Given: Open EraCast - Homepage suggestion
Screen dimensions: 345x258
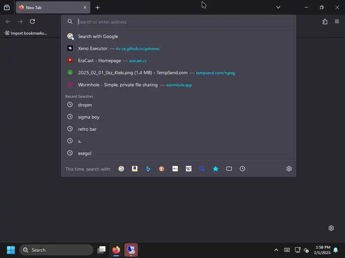Looking at the screenshot, I should [179, 60].
